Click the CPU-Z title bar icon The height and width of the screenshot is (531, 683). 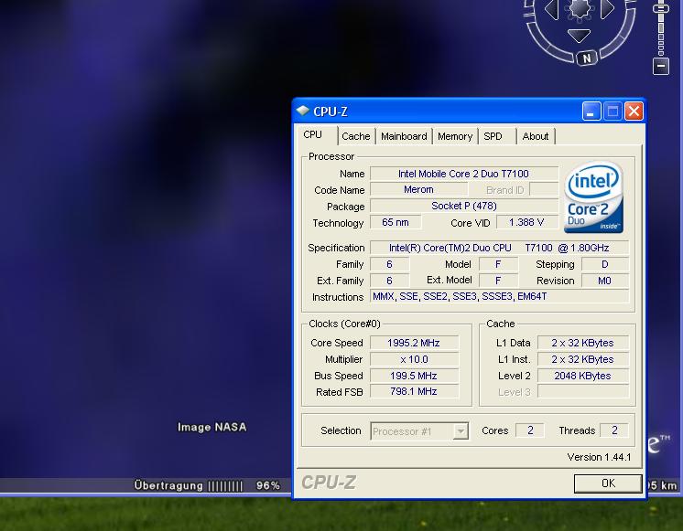(303, 112)
